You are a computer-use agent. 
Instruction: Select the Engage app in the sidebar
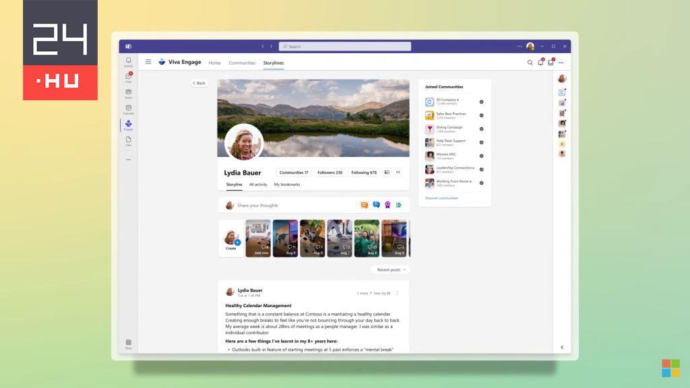(x=129, y=125)
